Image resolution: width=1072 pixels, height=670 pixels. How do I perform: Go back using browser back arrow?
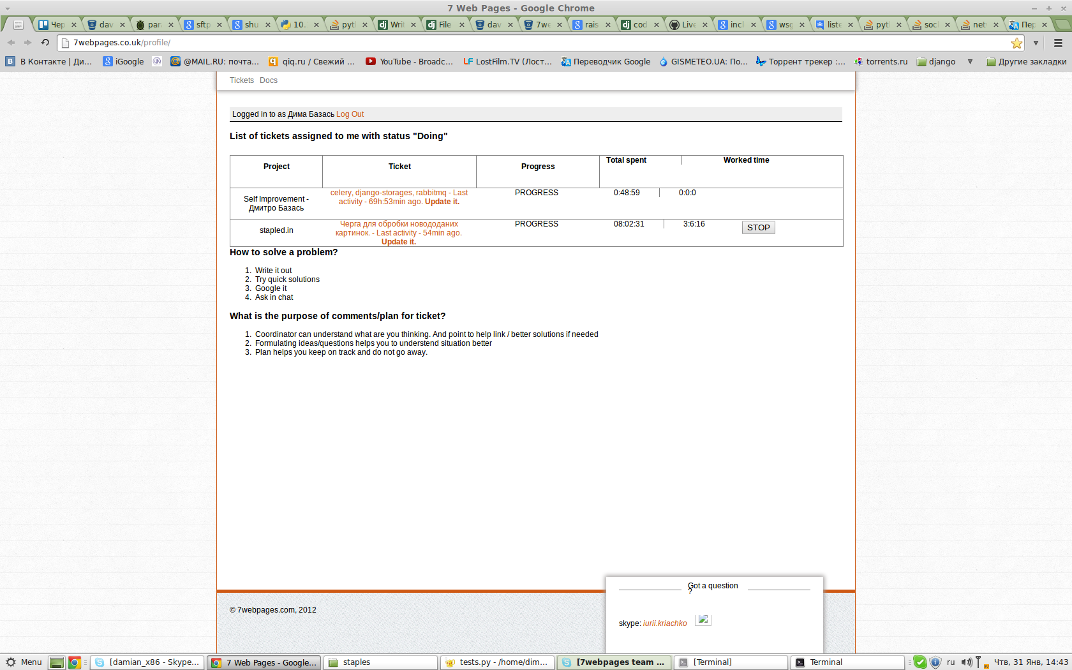[x=11, y=42]
